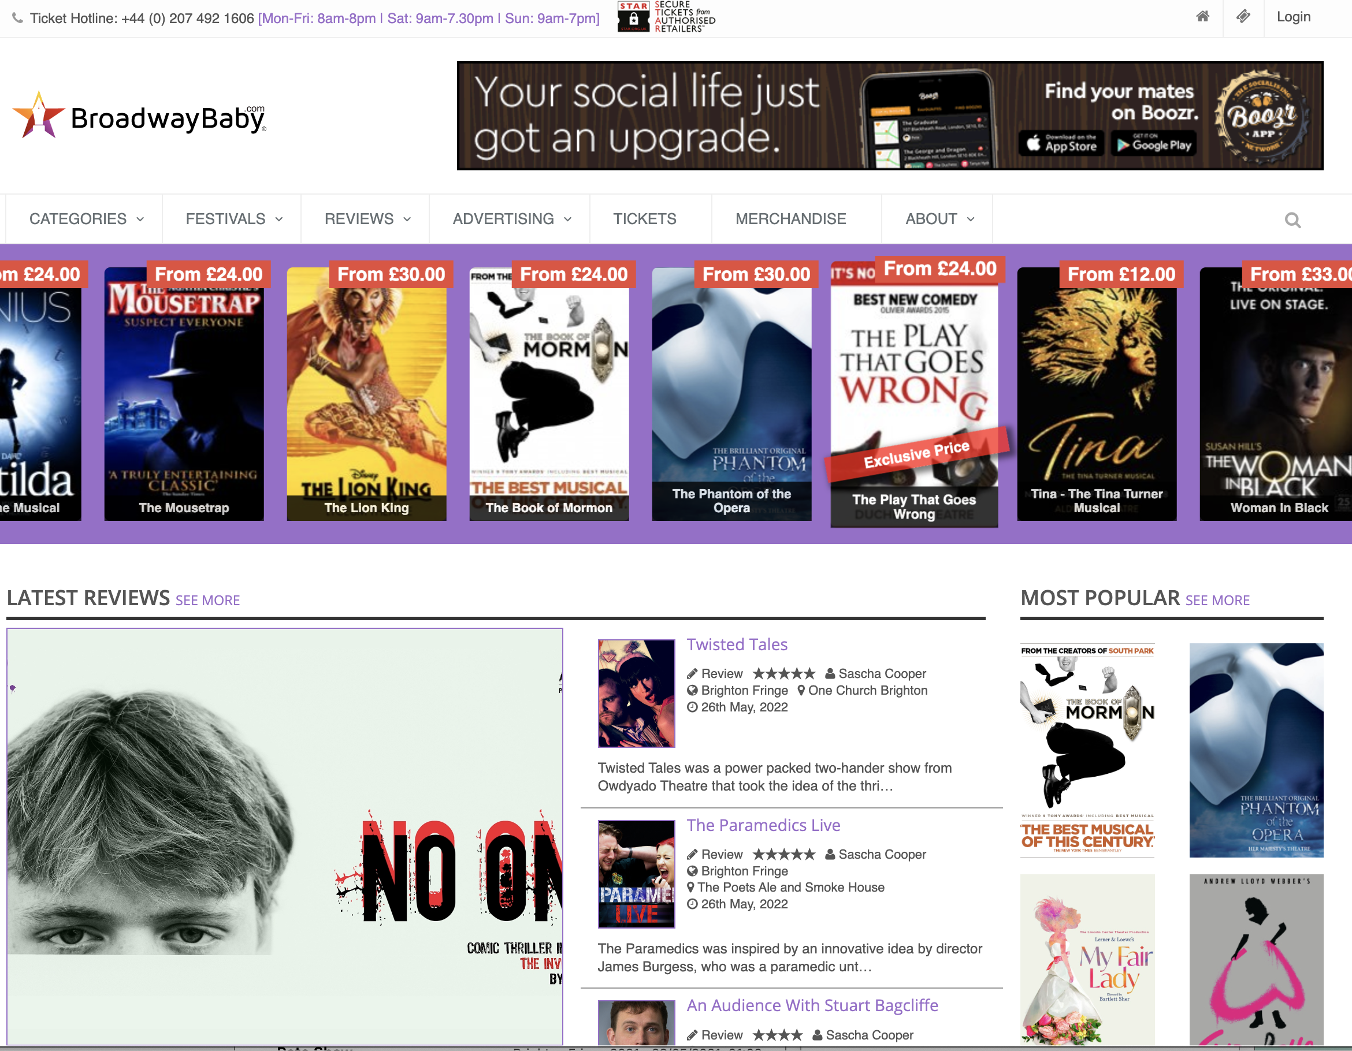Click the Paramedics review excerpt text

pos(790,957)
